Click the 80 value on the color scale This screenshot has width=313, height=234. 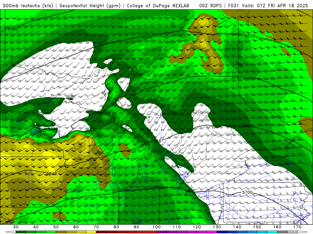tap(116, 227)
